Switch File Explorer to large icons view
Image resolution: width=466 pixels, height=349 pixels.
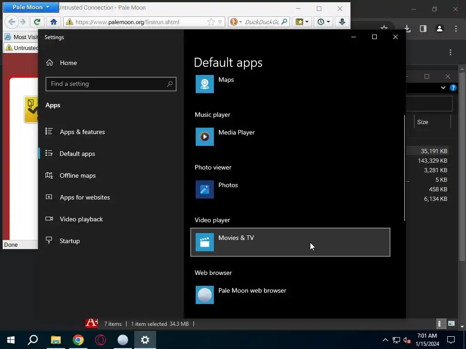click(451, 324)
